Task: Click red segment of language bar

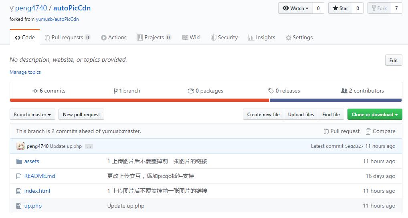Action: click(x=139, y=100)
